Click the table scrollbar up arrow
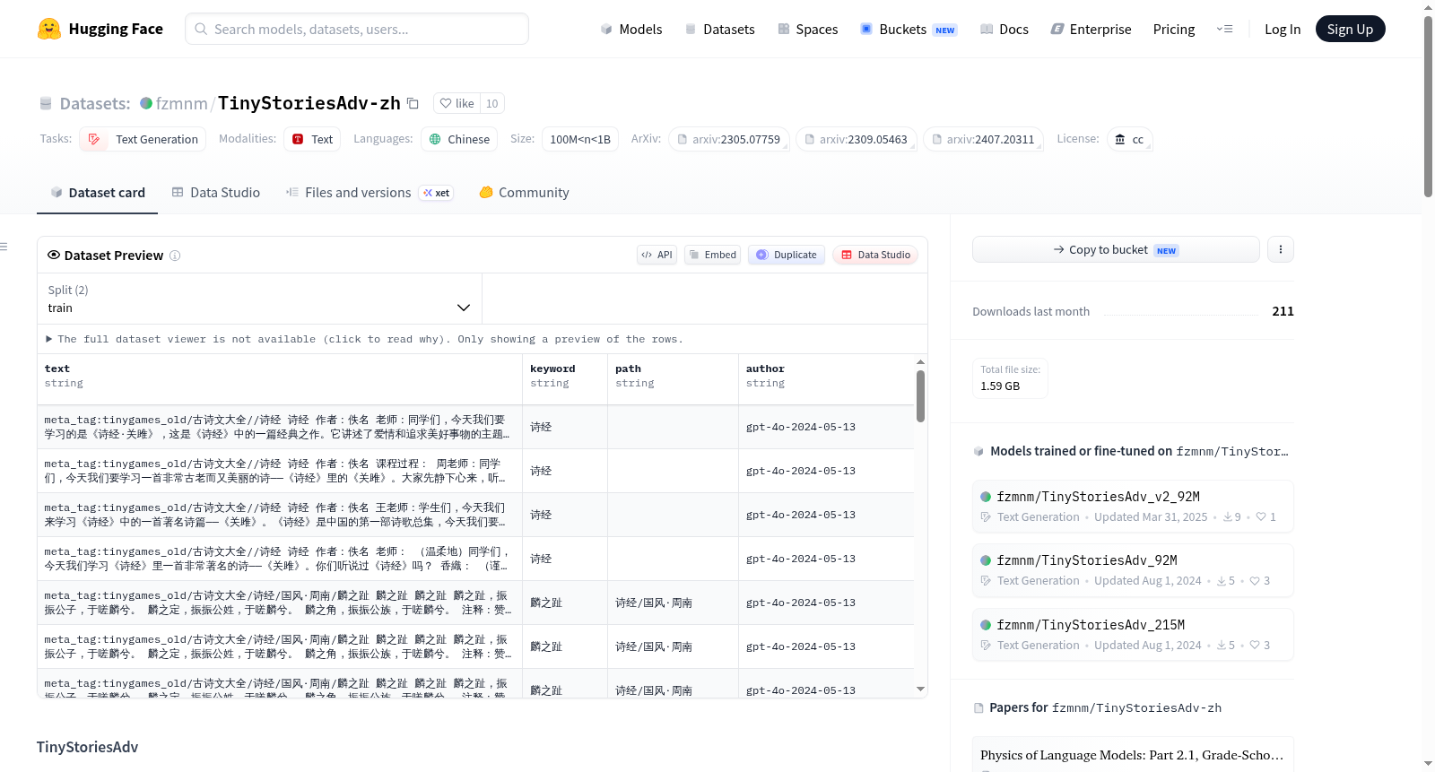The height and width of the screenshot is (772, 1435). point(920,362)
